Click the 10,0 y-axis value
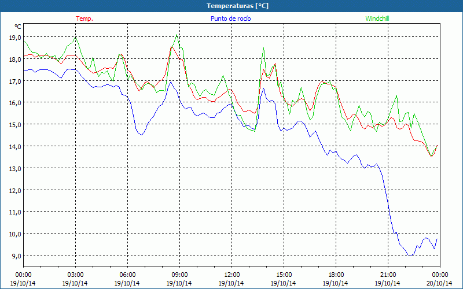 16,234
